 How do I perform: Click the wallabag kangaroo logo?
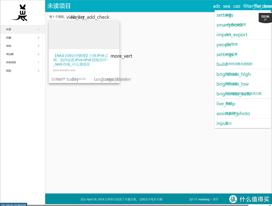[x=20, y=13]
